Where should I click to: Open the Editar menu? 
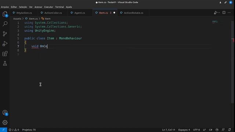click(x=14, y=7)
